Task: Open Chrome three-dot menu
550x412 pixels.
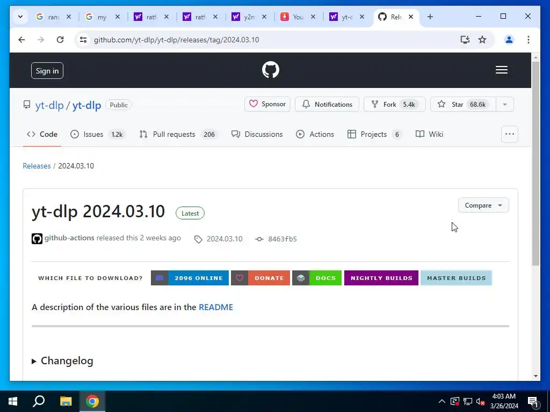Action: (529, 40)
